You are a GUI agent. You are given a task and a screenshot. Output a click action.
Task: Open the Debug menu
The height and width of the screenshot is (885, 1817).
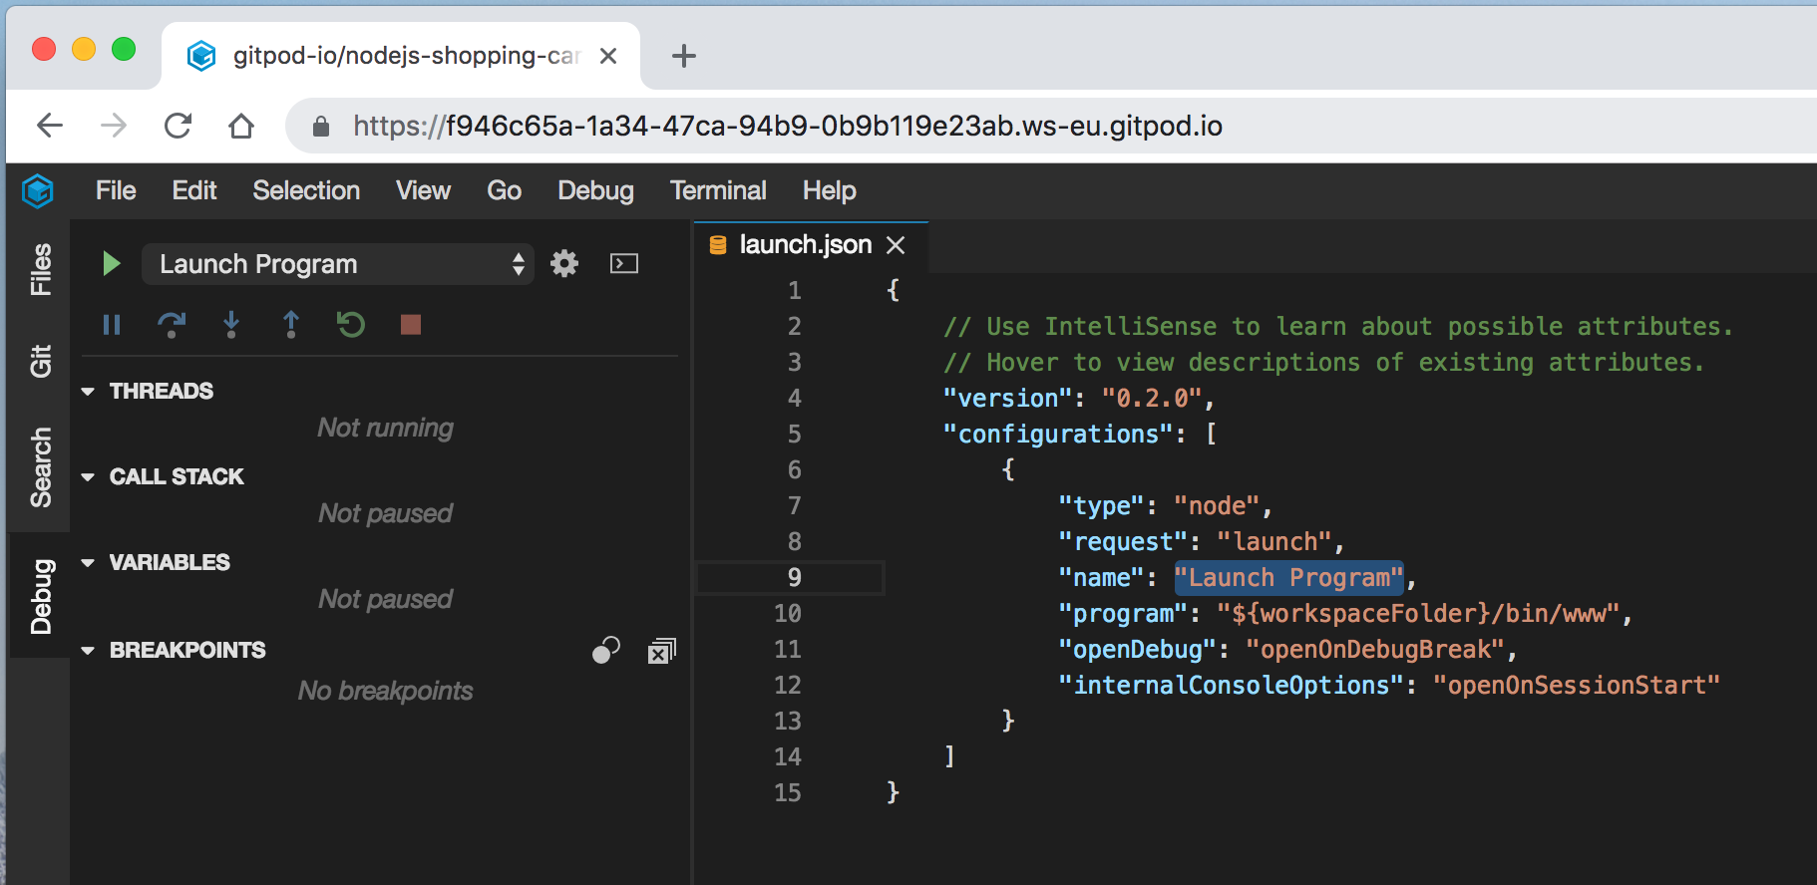595,190
